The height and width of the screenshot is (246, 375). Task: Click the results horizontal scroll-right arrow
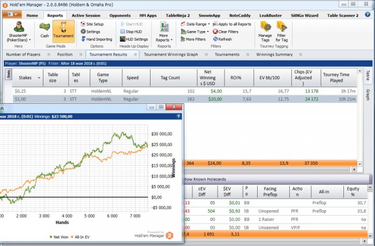point(355,170)
